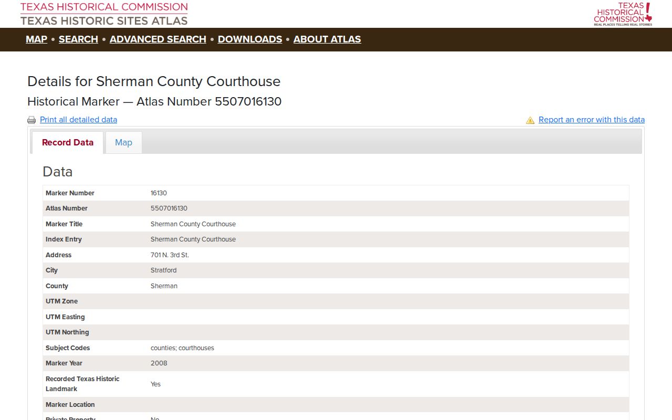Click the UTM Easting row label

pos(65,317)
